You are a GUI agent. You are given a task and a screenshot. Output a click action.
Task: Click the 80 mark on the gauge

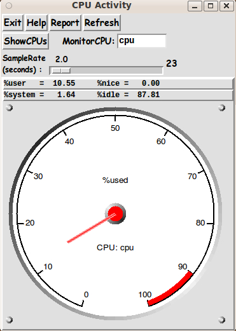pyautogui.click(x=200, y=223)
